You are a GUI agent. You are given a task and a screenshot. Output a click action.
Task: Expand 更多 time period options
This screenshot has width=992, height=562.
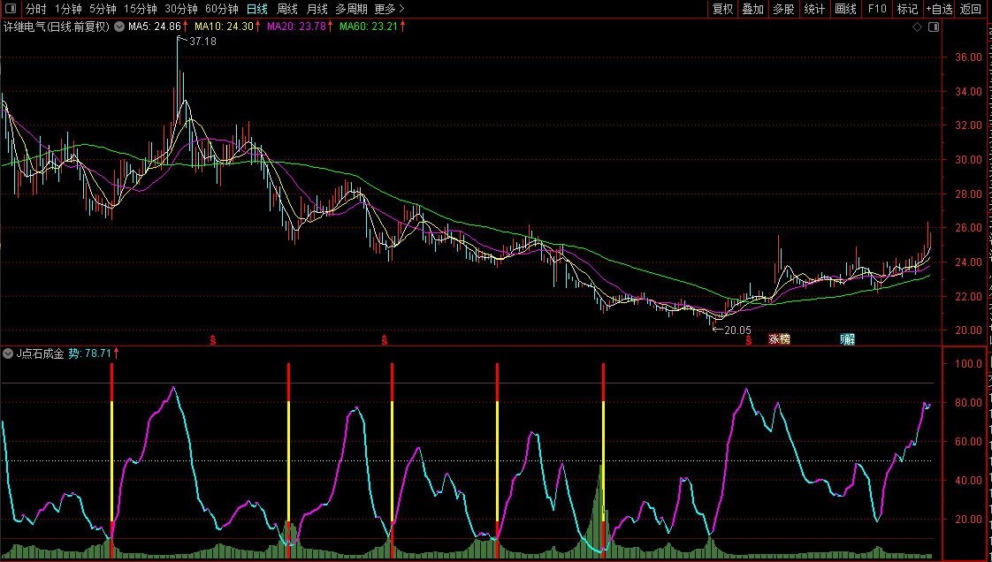coord(389,9)
